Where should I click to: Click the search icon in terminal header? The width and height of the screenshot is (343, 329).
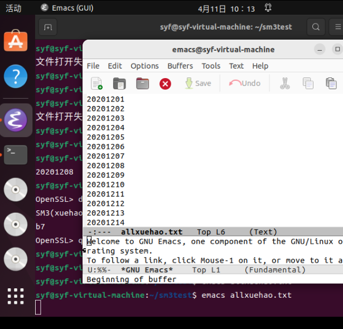pyautogui.click(x=316, y=27)
